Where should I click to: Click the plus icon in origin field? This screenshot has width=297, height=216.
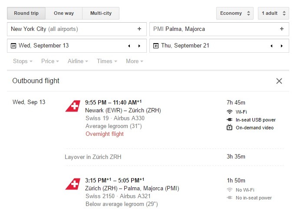139,29
